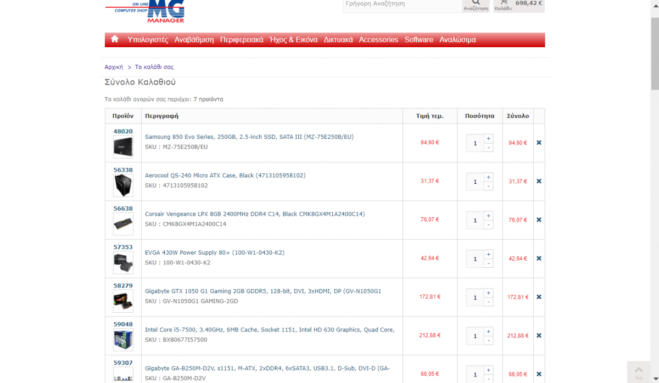Click the Aerocool case thumbnail image

point(123,185)
